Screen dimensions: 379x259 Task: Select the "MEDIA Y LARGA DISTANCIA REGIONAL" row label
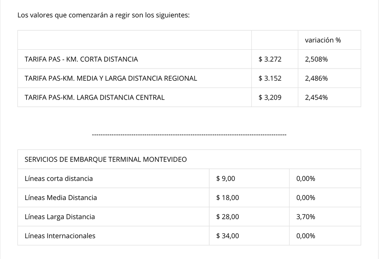[111, 78]
